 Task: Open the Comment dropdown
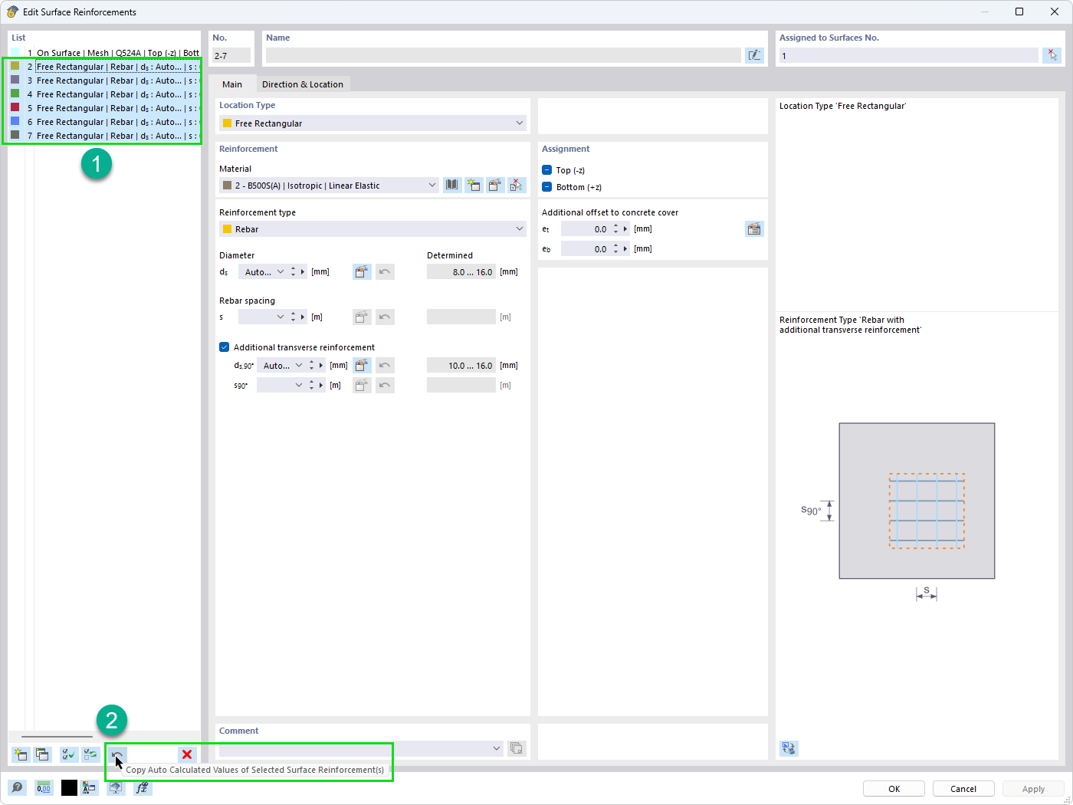click(497, 748)
